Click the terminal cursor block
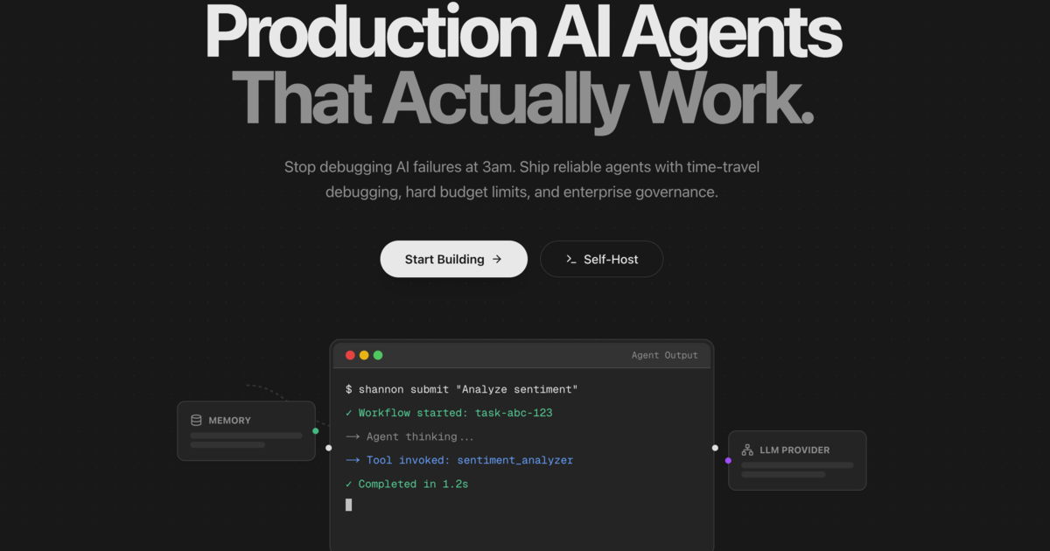This screenshot has height=551, width=1050. tap(348, 505)
